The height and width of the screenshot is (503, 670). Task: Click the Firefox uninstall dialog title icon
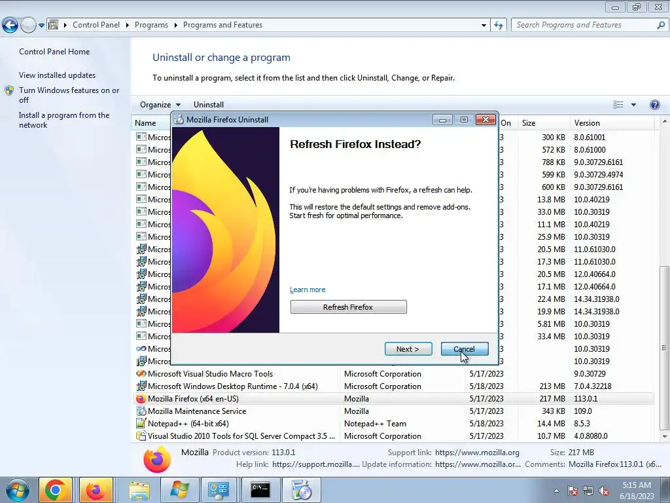pos(179,120)
